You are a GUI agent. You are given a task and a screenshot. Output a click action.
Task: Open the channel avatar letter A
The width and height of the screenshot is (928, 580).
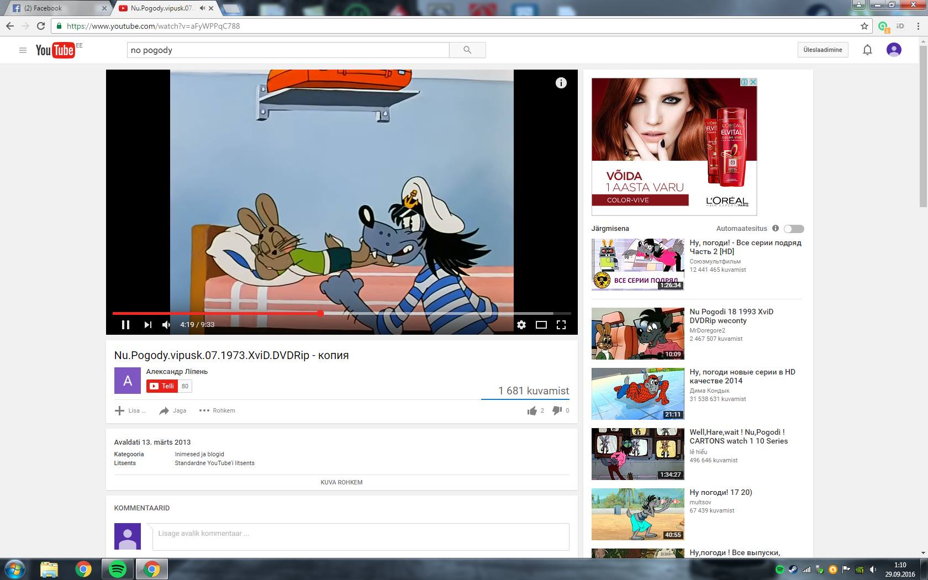(128, 381)
